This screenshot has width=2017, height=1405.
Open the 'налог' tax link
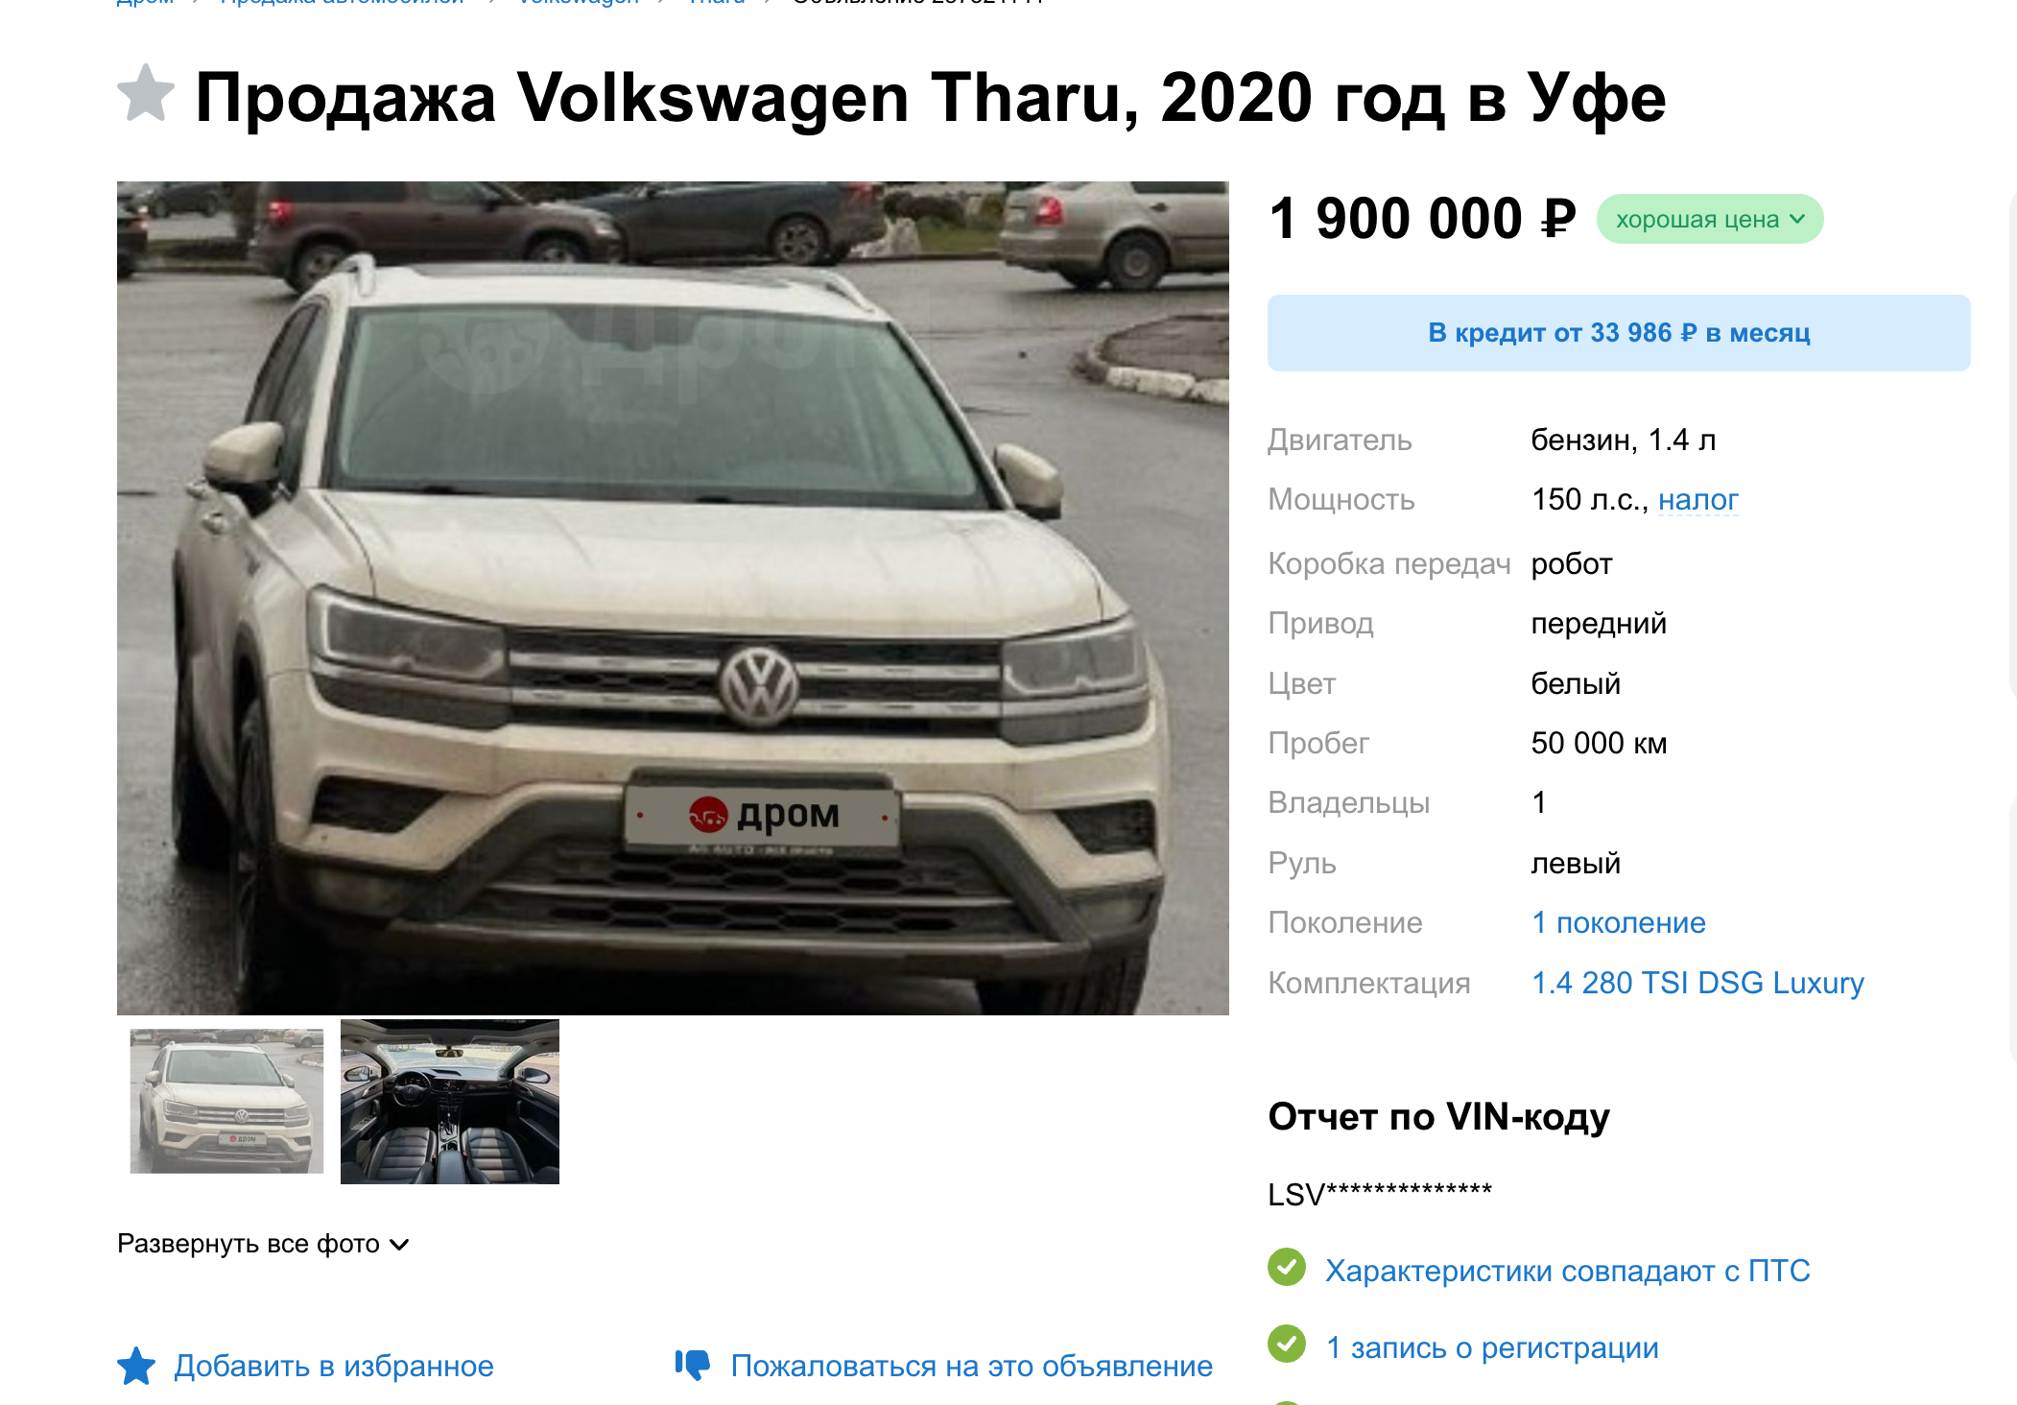pos(1697,500)
